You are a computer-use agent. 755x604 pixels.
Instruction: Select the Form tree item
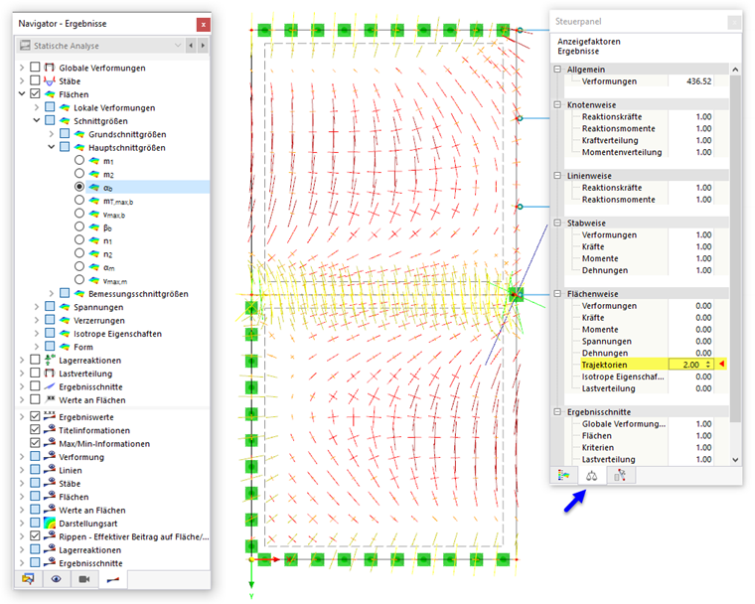point(83,347)
